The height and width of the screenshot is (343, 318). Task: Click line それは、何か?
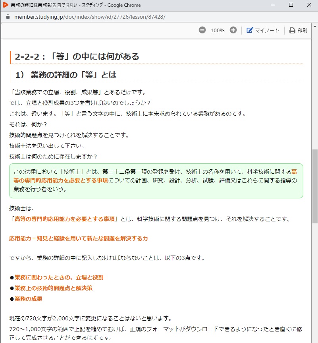(x=28, y=124)
